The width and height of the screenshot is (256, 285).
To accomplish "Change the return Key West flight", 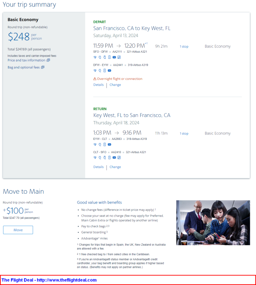I will tap(115, 167).
